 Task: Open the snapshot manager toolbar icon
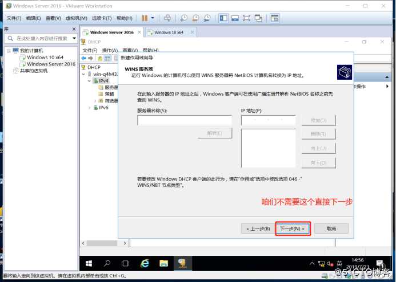(x=207, y=18)
